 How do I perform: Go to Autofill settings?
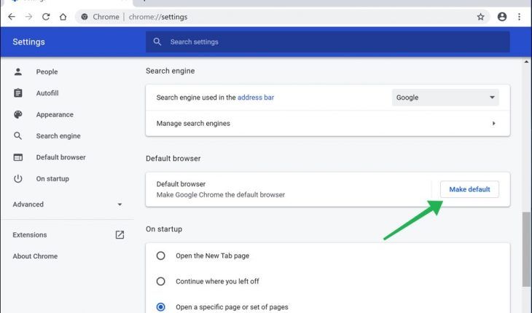(47, 93)
